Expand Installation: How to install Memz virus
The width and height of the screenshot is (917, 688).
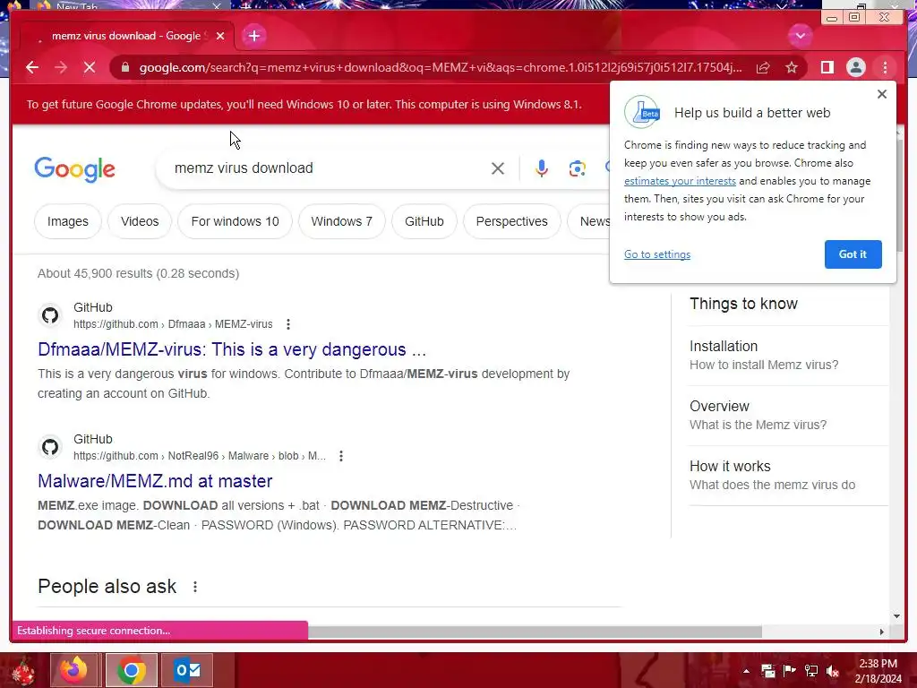pos(788,355)
